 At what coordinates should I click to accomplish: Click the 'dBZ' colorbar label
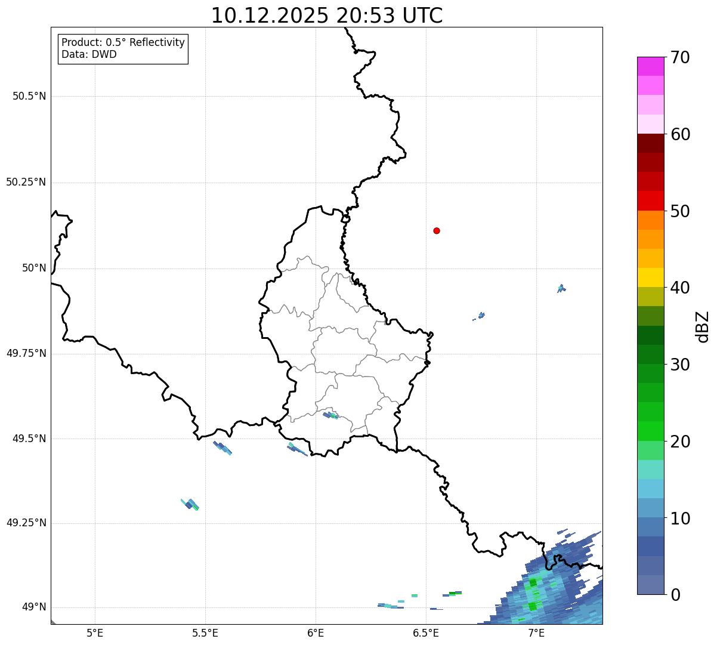[x=703, y=326]
